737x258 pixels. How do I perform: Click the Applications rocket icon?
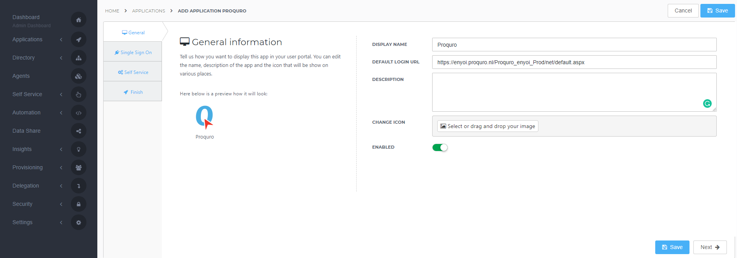point(79,39)
